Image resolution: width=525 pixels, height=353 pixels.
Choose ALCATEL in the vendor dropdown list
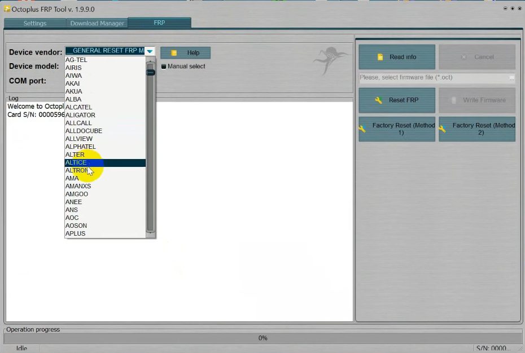(79, 107)
